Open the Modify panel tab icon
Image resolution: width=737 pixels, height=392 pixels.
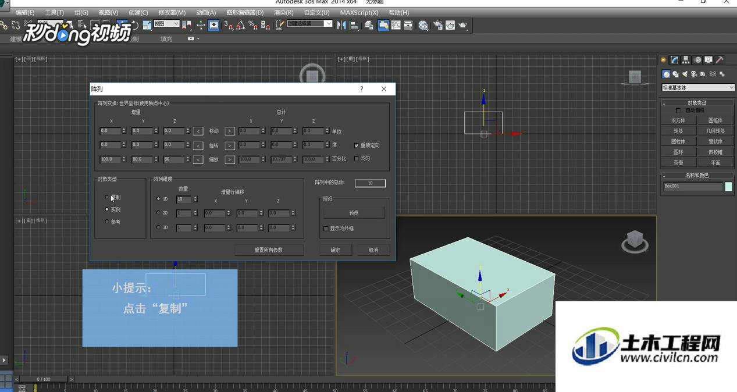[675, 60]
